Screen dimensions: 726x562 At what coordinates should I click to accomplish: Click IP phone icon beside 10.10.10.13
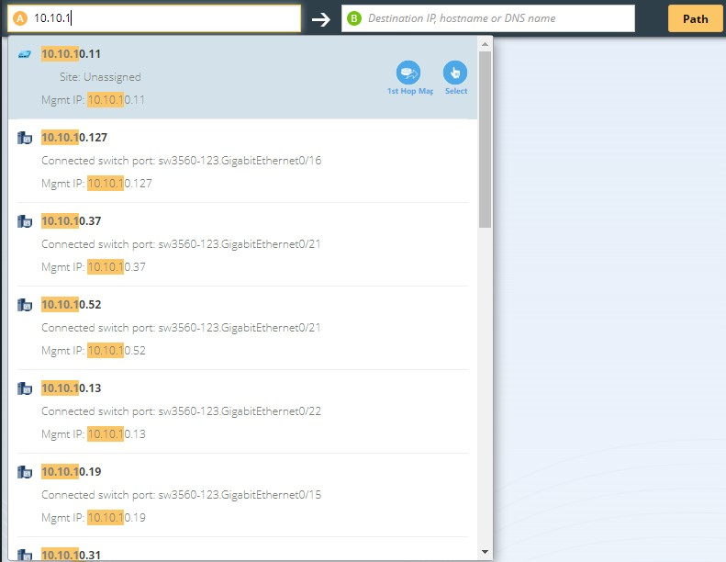click(x=25, y=388)
